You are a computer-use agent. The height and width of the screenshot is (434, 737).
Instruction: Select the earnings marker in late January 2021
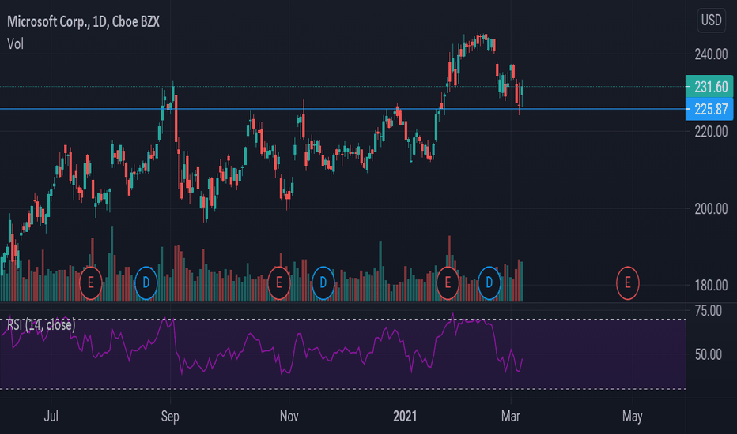pyautogui.click(x=448, y=283)
